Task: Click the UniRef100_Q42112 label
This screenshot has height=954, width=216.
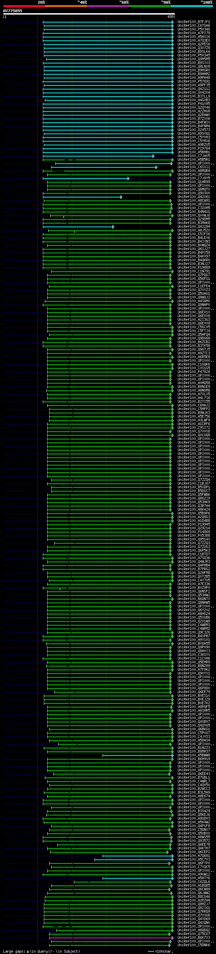Action: point(193,89)
